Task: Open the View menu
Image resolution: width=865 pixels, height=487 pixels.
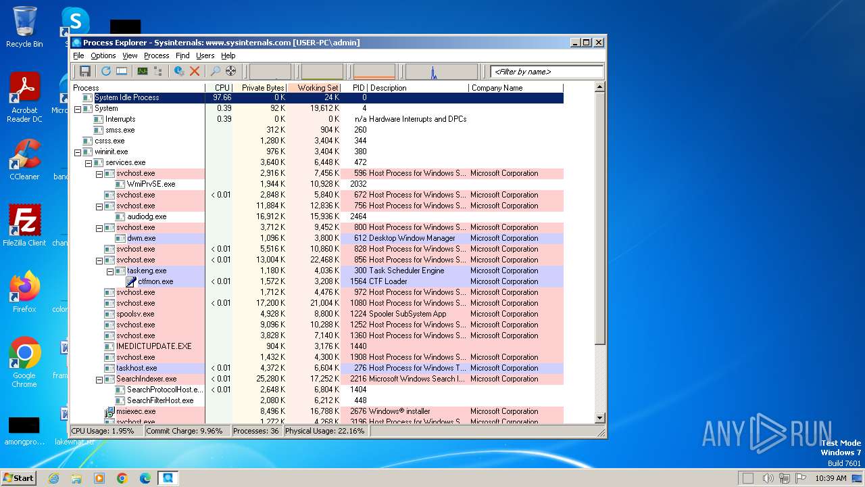Action: point(130,55)
